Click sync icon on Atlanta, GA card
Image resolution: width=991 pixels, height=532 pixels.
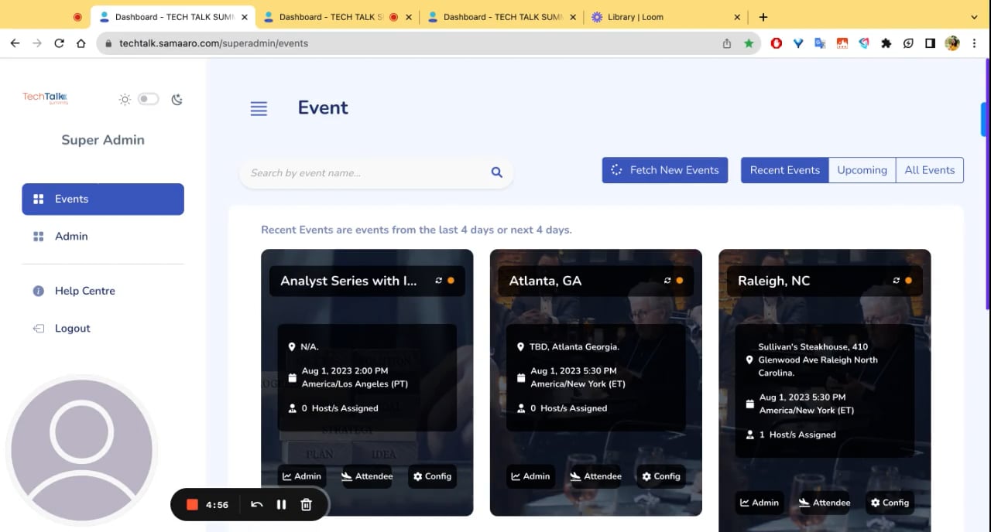click(667, 281)
